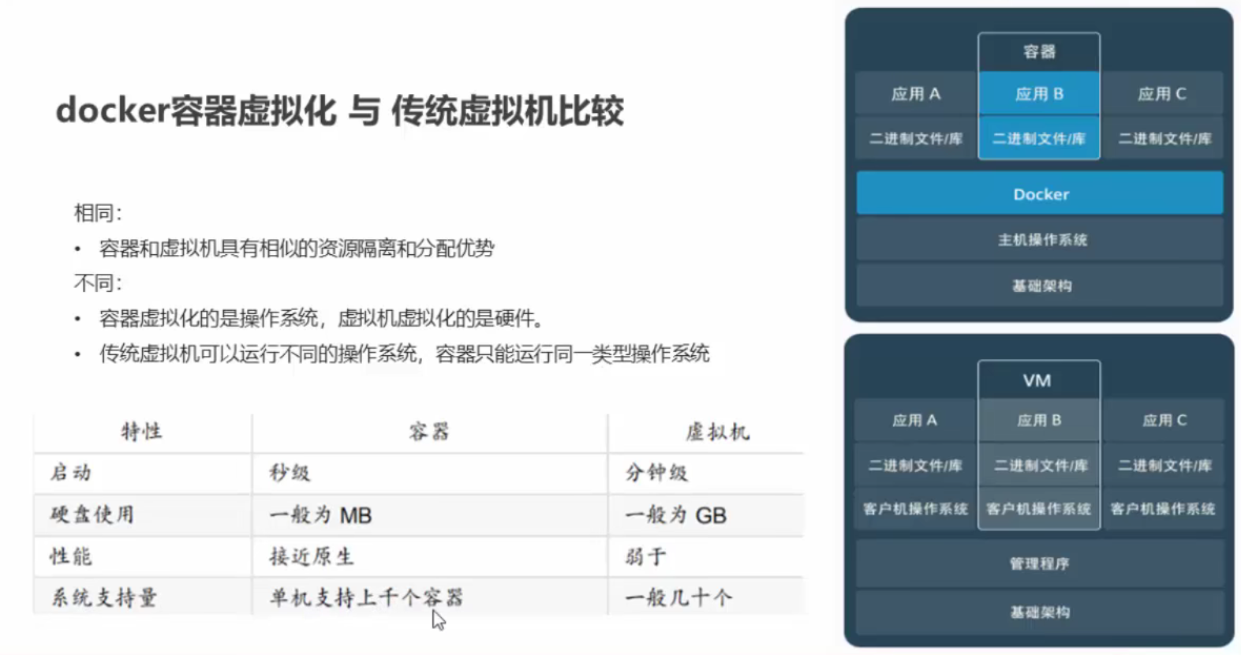1241x655 pixels.
Task: Click "应用 C" in the Docker container diagram
Action: (1162, 94)
